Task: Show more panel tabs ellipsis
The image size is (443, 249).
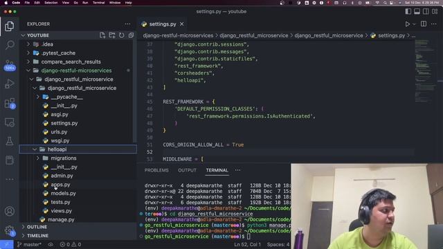Action: click(238, 170)
